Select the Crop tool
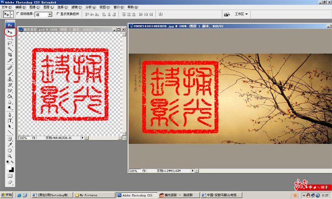332x199 pixels. point(10,55)
